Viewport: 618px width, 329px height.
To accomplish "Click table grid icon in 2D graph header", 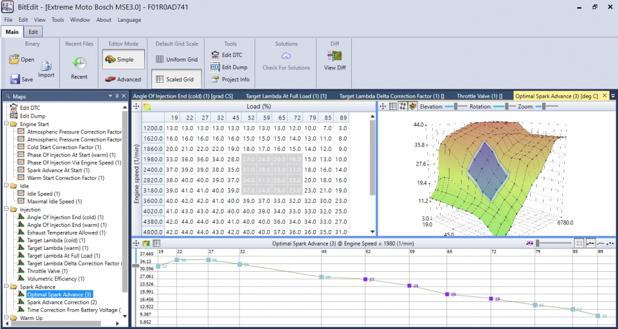I will (x=156, y=243).
